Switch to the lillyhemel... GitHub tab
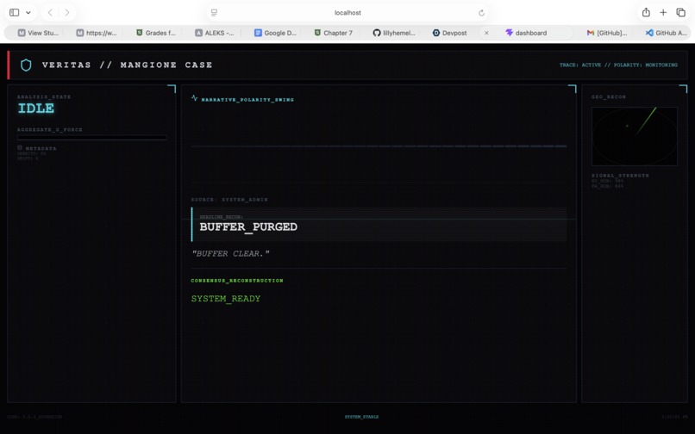This screenshot has width=695, height=434. (394, 33)
